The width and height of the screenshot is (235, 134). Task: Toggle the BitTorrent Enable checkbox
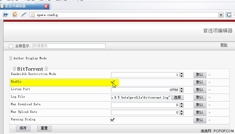click(x=112, y=82)
